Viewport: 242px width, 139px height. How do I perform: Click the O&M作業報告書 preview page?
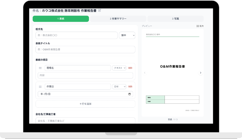(x=173, y=73)
